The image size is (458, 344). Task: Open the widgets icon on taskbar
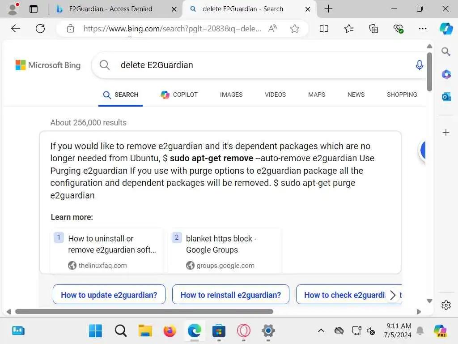coord(18,331)
